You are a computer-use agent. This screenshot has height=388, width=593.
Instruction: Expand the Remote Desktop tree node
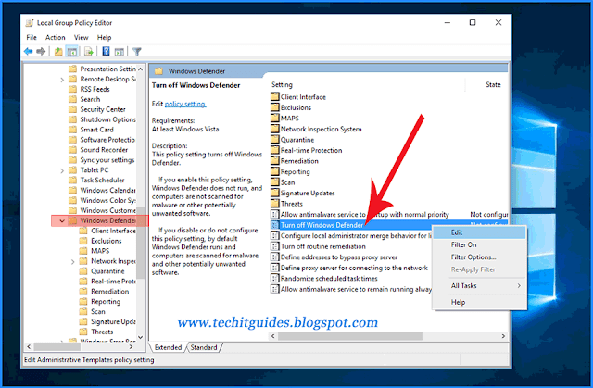pos(62,80)
